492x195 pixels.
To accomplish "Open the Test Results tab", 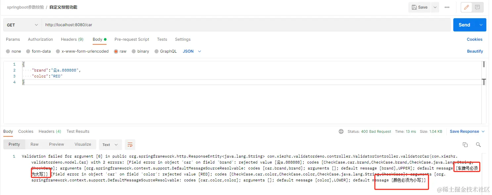I will (78, 131).
